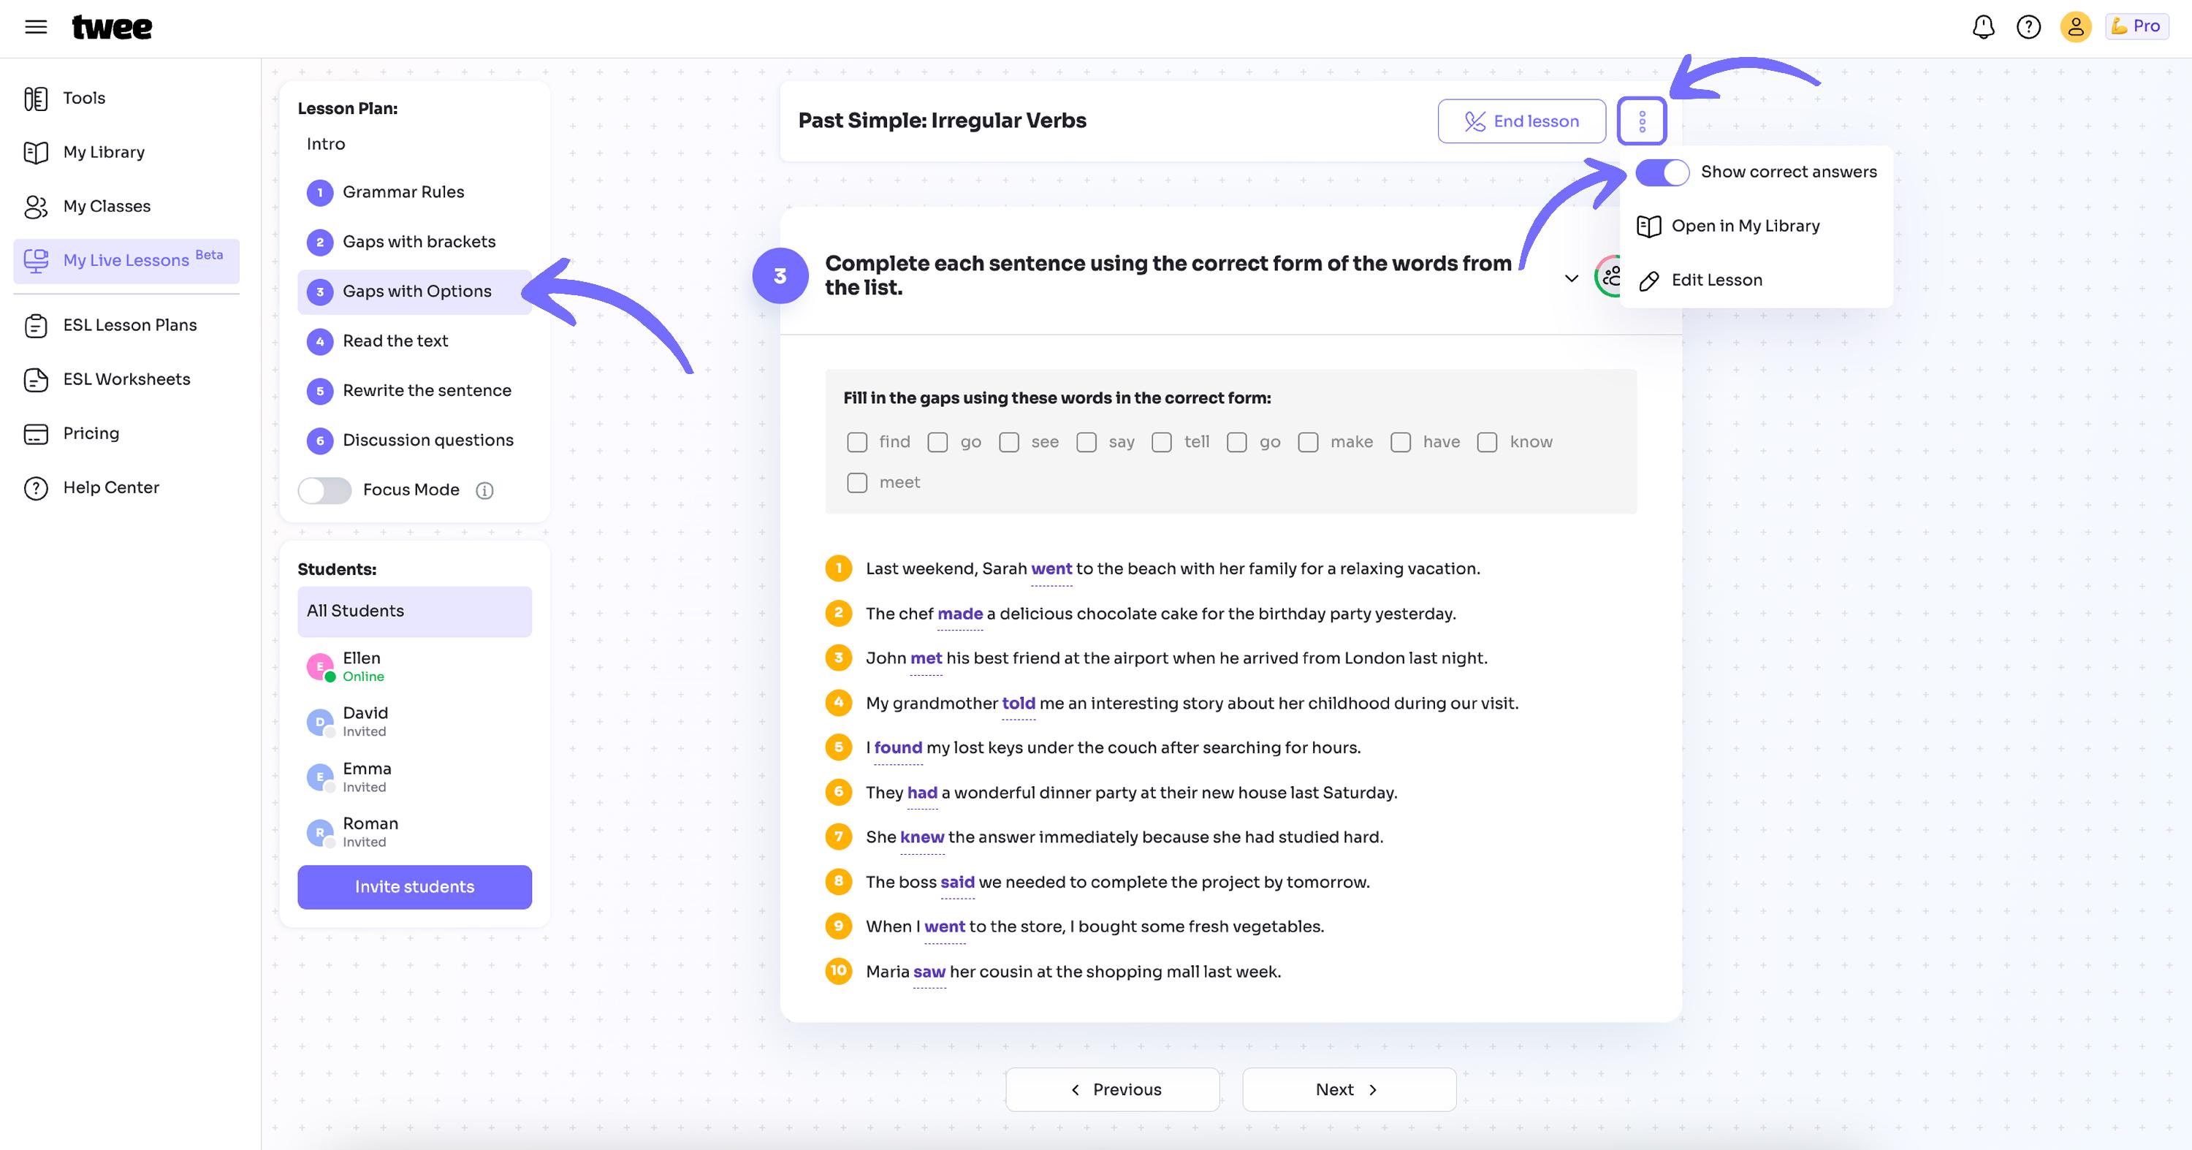Select Read the text step
This screenshot has height=1150, width=2192.
coord(414,341)
